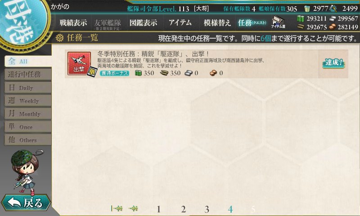Jump to first page arrow icon
The width and height of the screenshot is (360, 216).
coord(117,208)
